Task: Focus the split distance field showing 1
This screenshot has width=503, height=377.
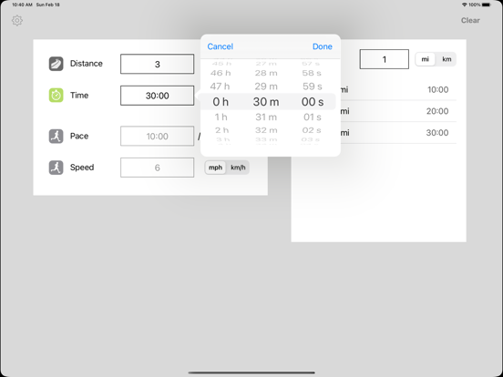Action: click(x=385, y=59)
